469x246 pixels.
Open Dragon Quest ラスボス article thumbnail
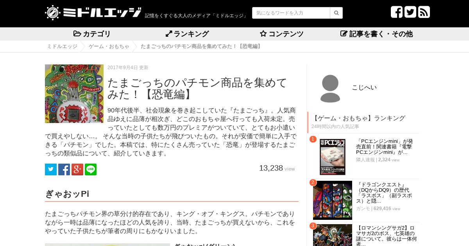click(x=333, y=200)
